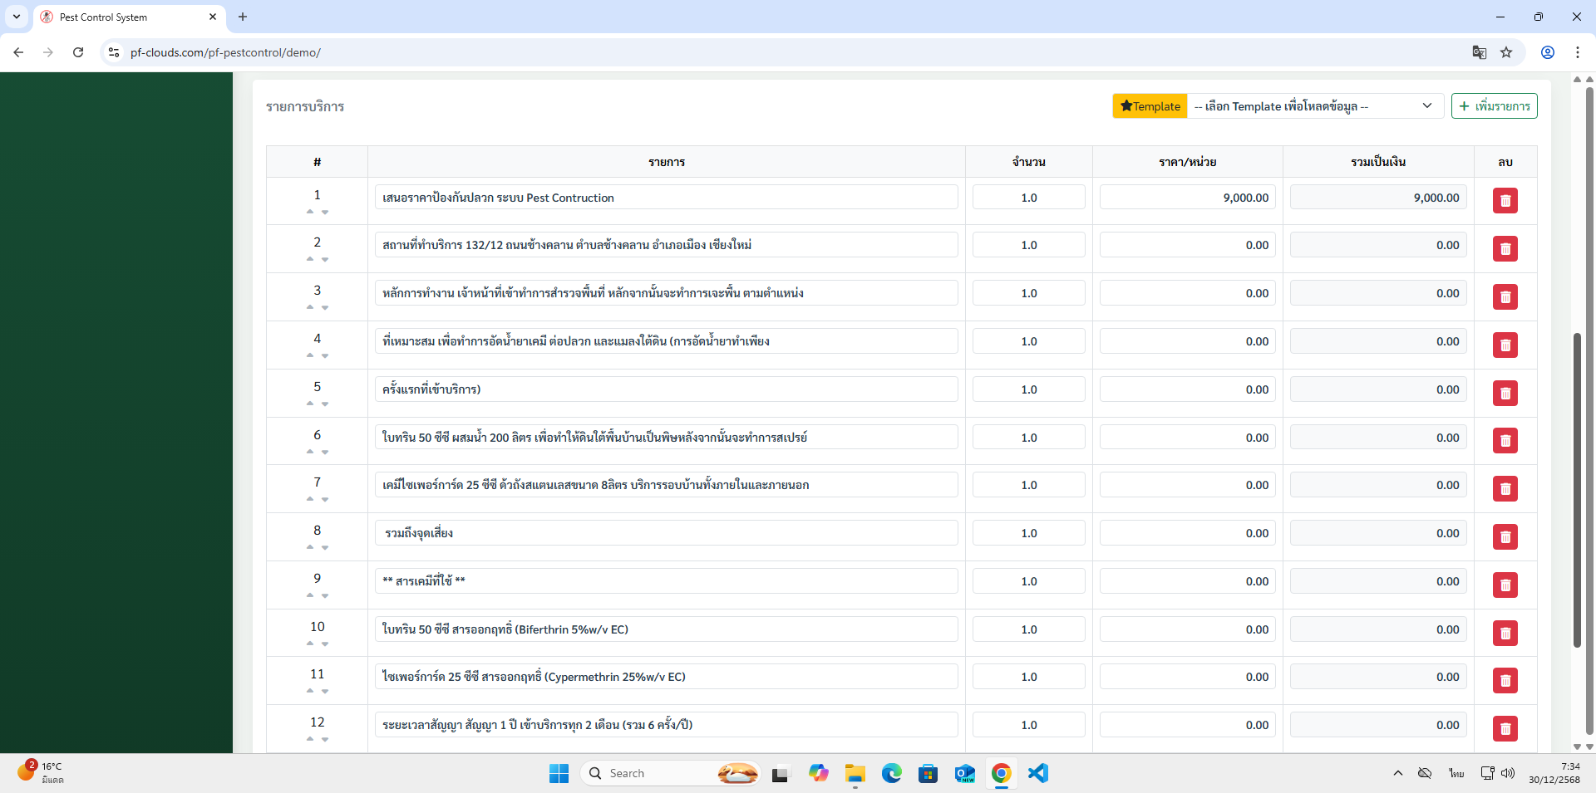This screenshot has width=1596, height=793.
Task: Move row 2 down with its arrow
Action: click(x=325, y=260)
